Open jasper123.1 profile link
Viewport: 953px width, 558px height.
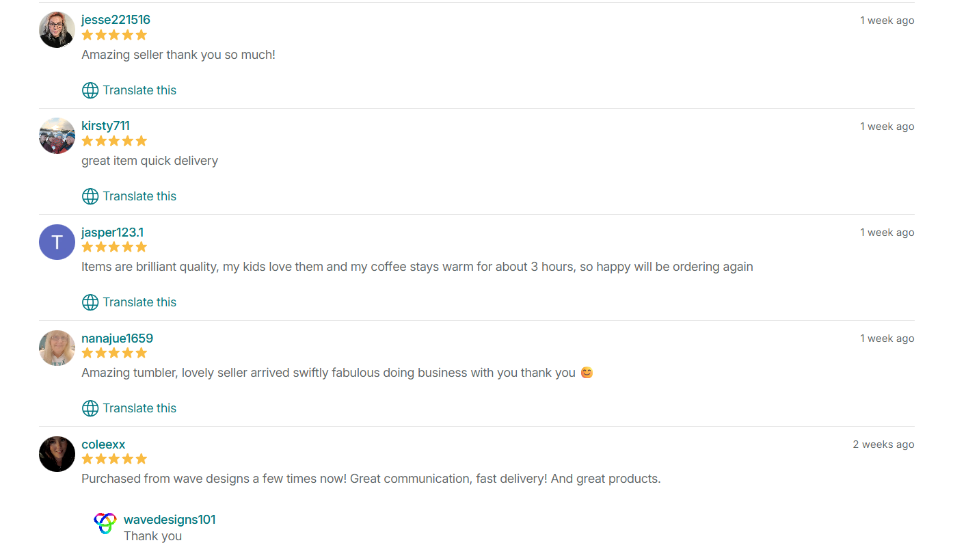tap(112, 232)
